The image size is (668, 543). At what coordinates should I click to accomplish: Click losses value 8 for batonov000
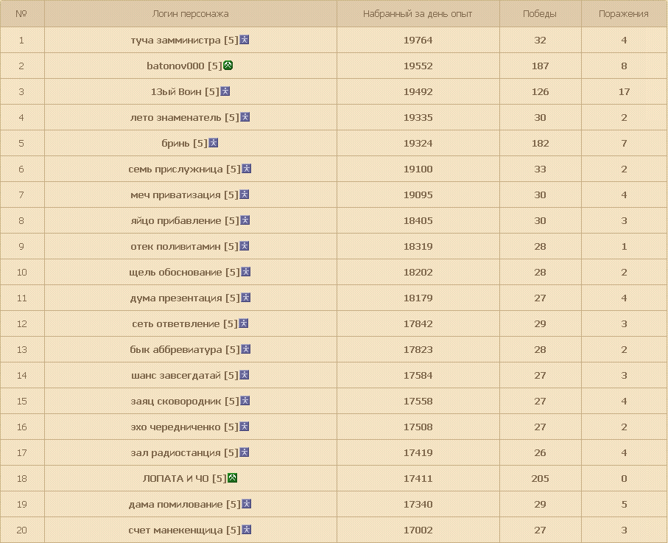tap(624, 66)
